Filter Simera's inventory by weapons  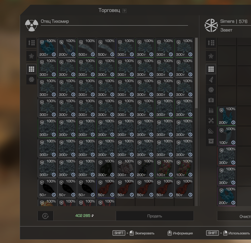(x=211, y=79)
